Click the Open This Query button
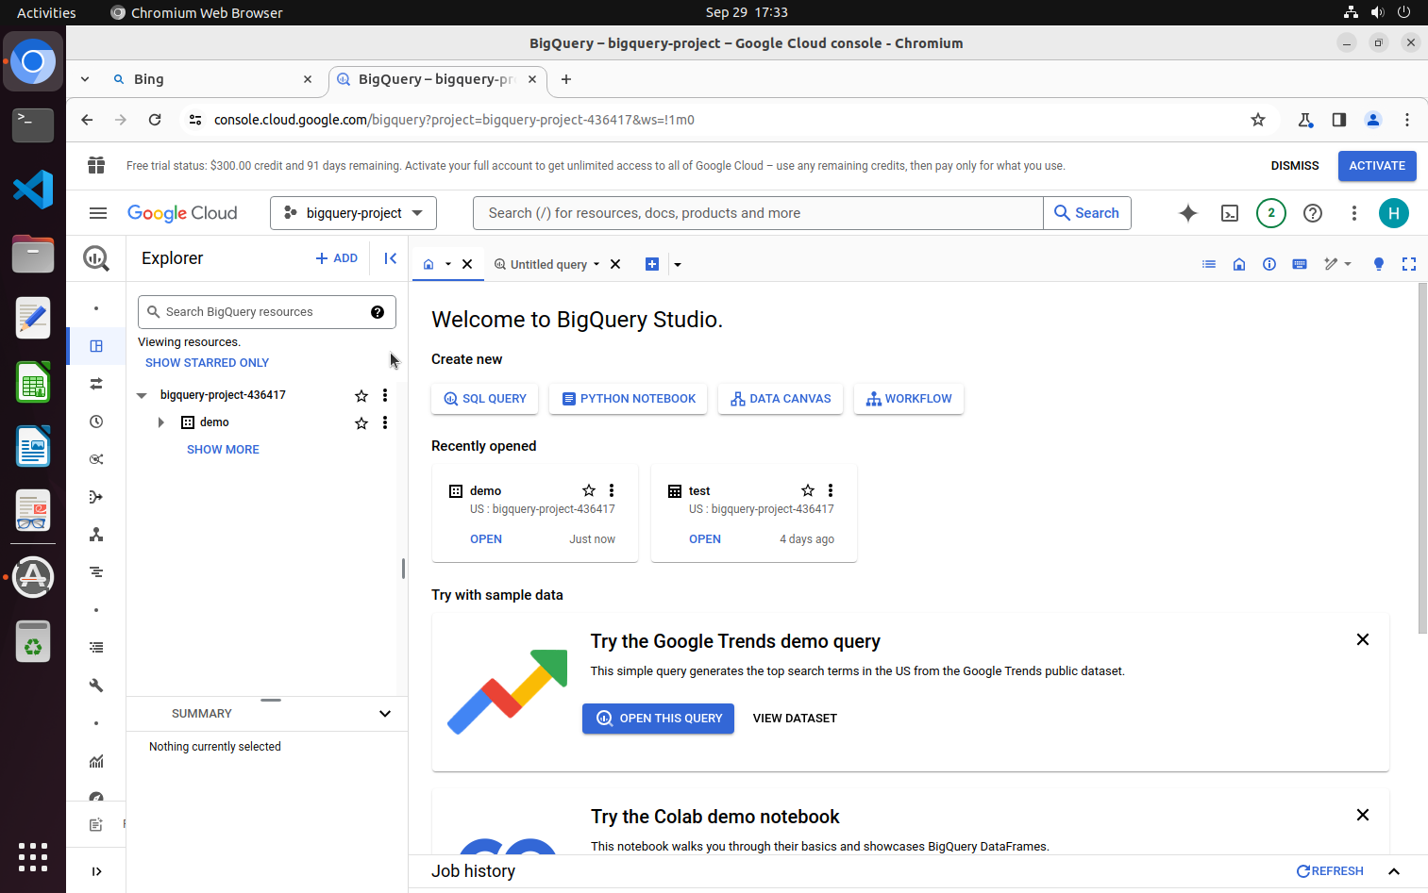The height and width of the screenshot is (893, 1428). [x=658, y=719]
